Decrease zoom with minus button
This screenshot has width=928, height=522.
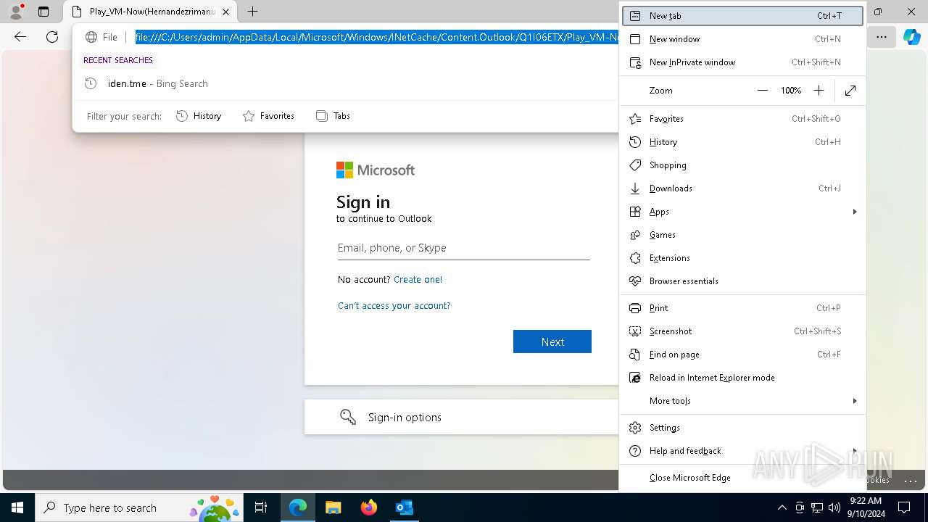(x=762, y=91)
